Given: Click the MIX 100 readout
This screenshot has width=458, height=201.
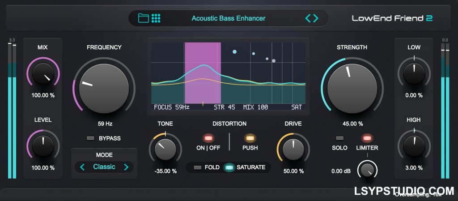Looking at the screenshot, I should pyautogui.click(x=255, y=107).
